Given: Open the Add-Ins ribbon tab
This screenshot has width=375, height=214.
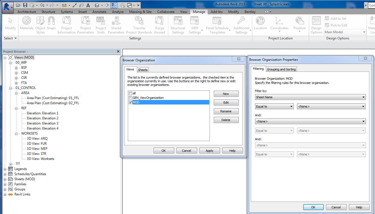Looking at the screenshot, I should (217, 12).
